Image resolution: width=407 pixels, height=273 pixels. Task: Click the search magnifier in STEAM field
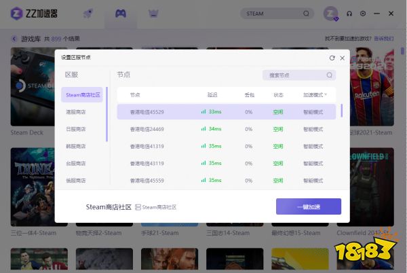point(307,14)
